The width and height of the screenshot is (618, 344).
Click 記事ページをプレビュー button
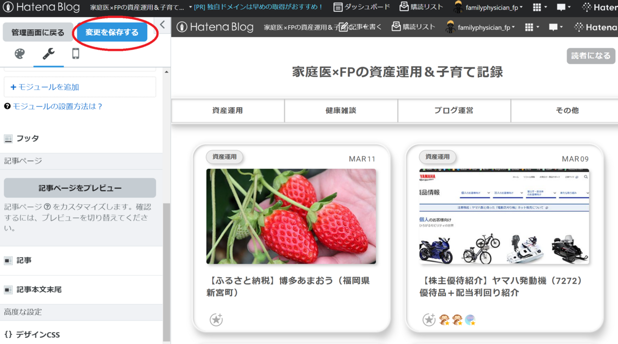pos(80,188)
